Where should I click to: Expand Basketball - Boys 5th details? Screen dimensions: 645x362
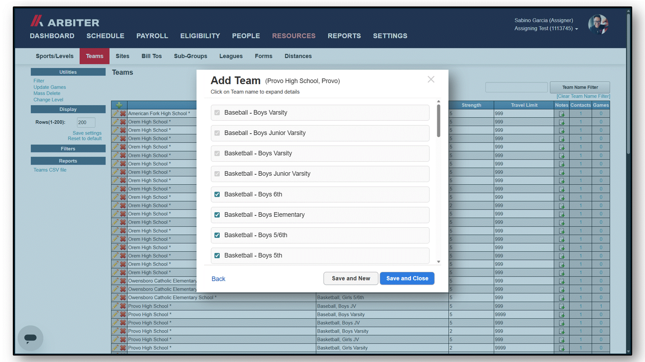pyautogui.click(x=253, y=256)
